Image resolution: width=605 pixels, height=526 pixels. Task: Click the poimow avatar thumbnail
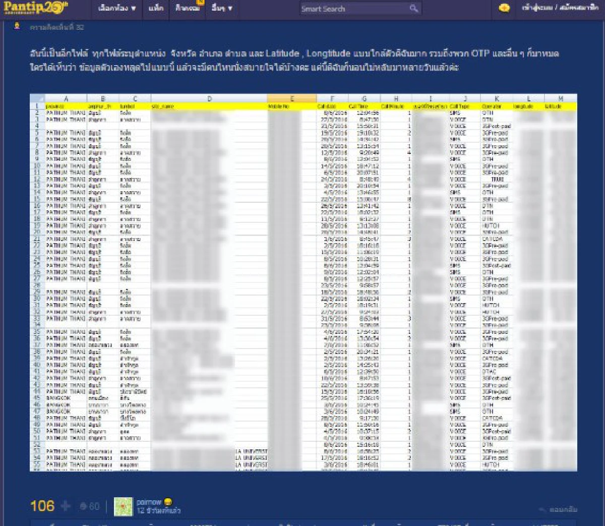tap(123, 506)
